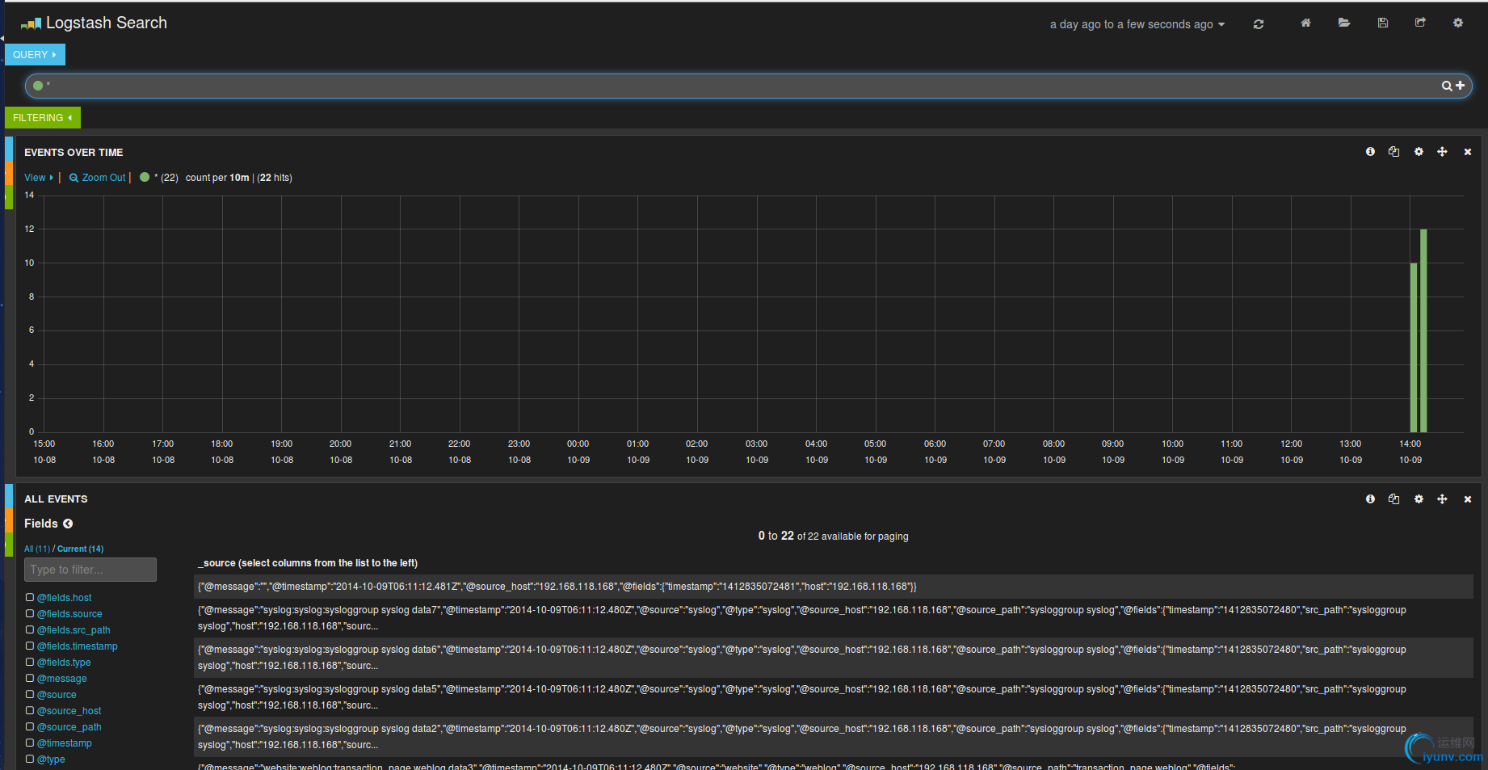1488x770 pixels.
Task: Click the tallest histogram bar
Action: point(1423,330)
